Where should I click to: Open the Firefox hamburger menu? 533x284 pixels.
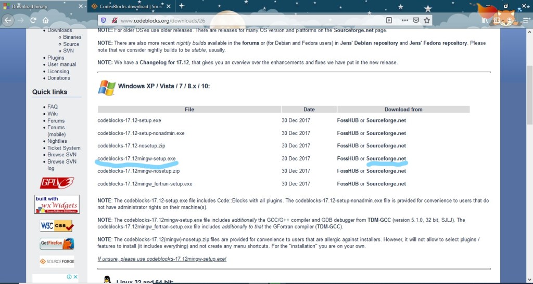[524, 20]
